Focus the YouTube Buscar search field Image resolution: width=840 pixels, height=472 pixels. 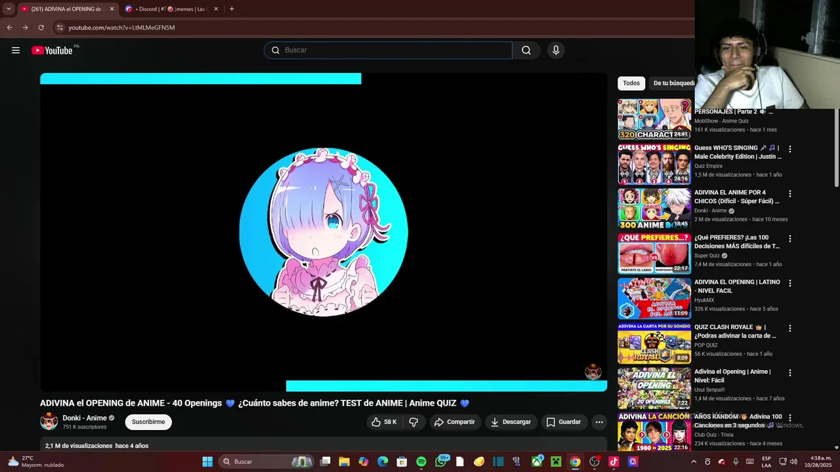click(388, 50)
